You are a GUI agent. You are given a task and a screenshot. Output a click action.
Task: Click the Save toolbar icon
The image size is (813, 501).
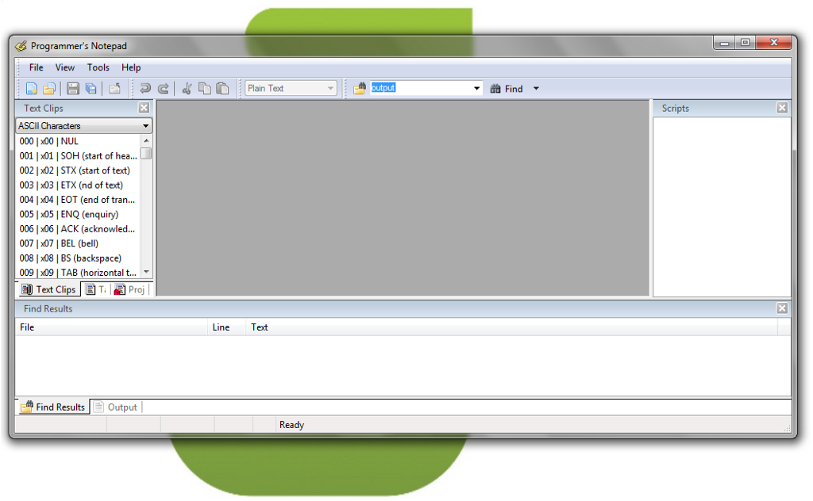tap(72, 89)
